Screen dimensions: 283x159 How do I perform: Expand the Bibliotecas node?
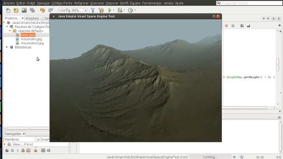[x=7, y=47]
